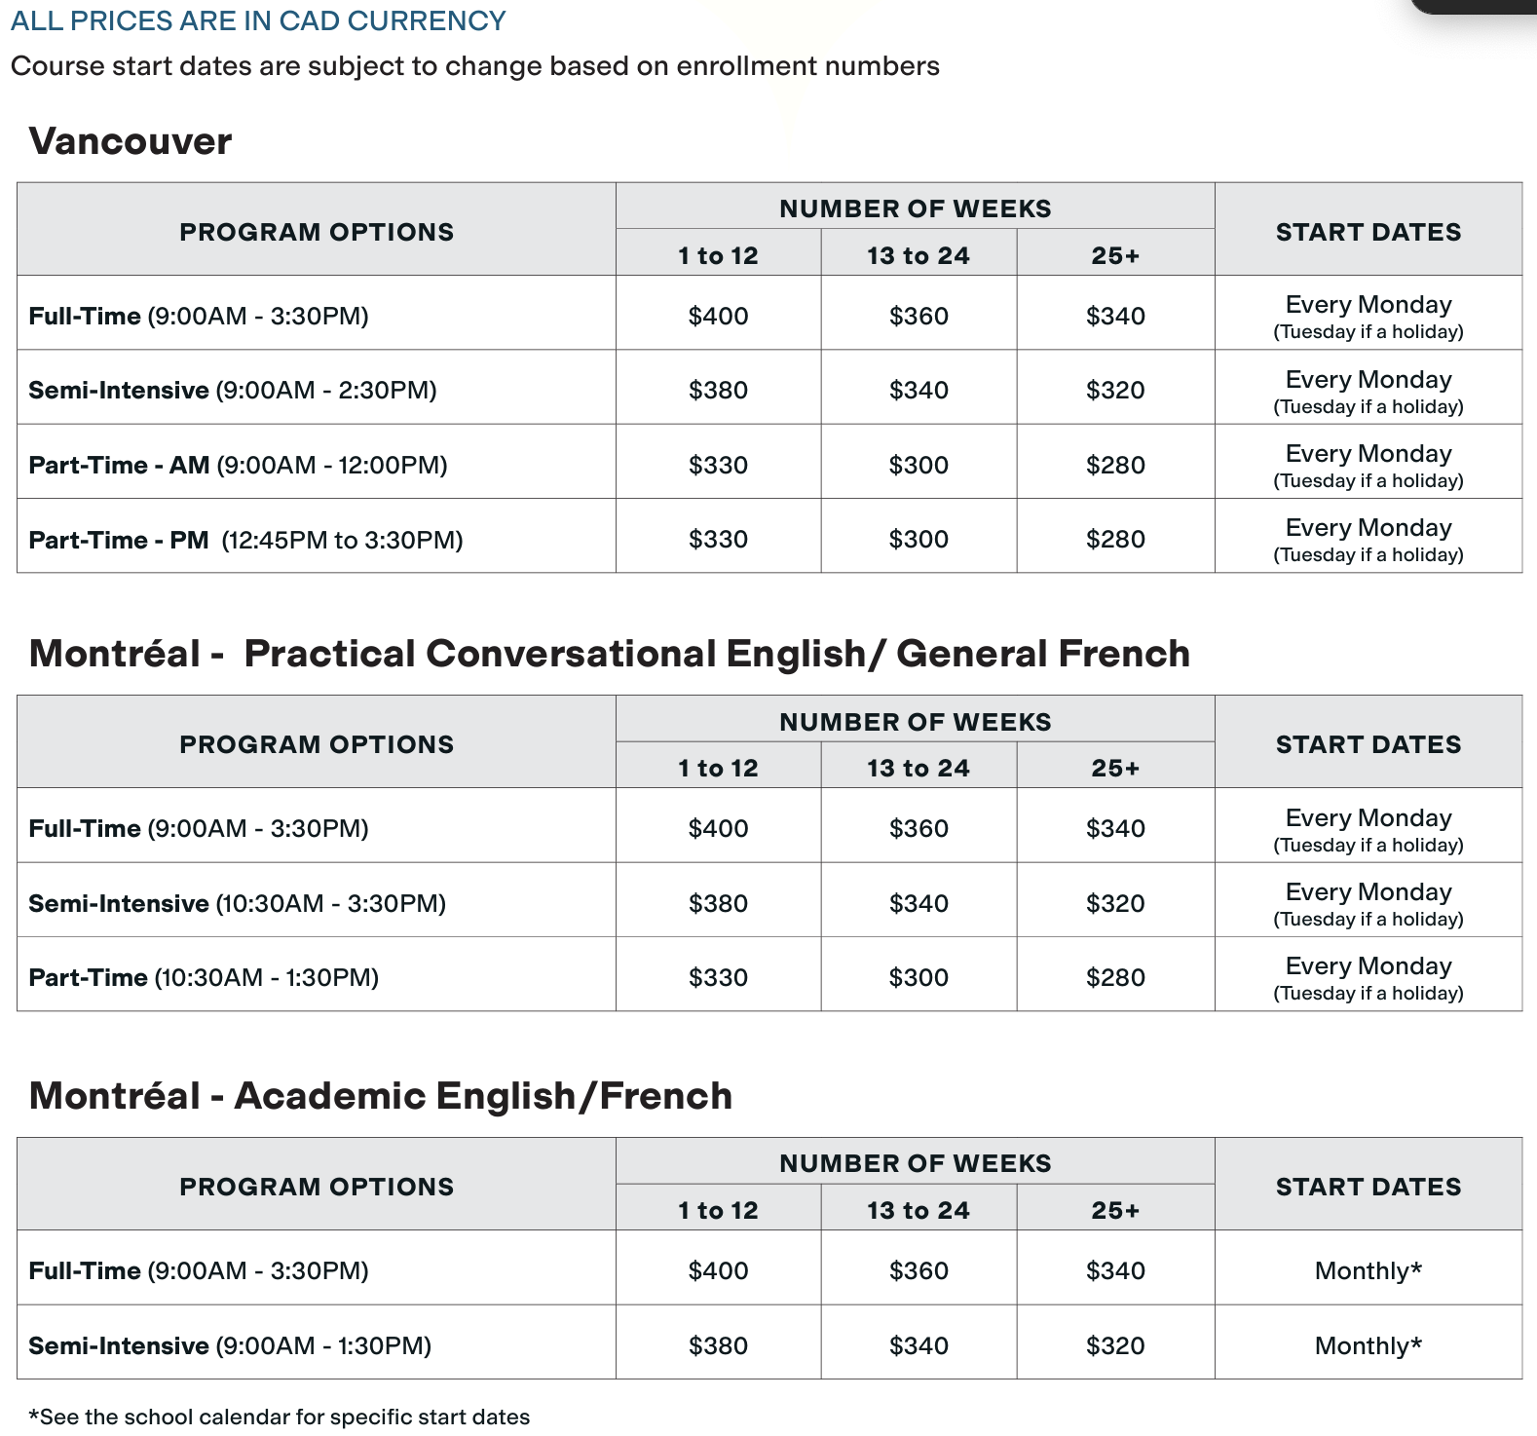Click Academic table NUMBER OF WEEKS header

pos(915,1163)
